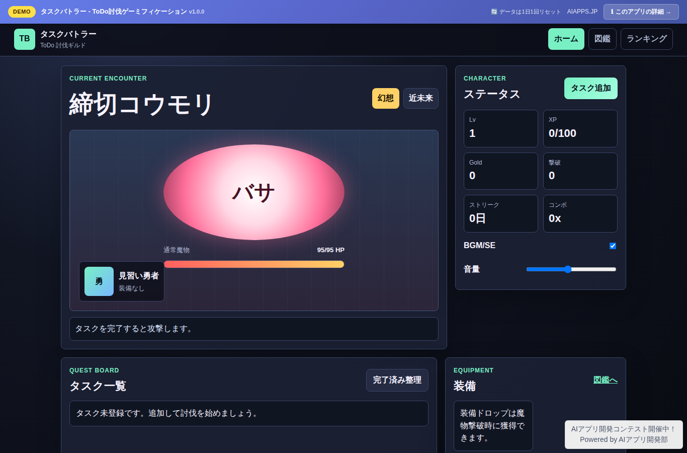Open このアプリの詳細 button

click(x=641, y=12)
